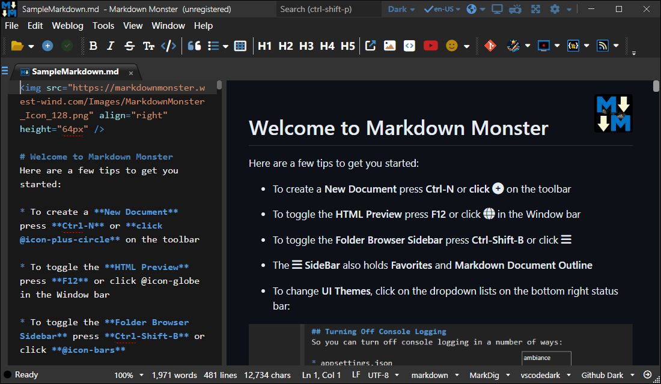
Task: Expand the screen capture dropdown arrow
Action: coord(557,46)
